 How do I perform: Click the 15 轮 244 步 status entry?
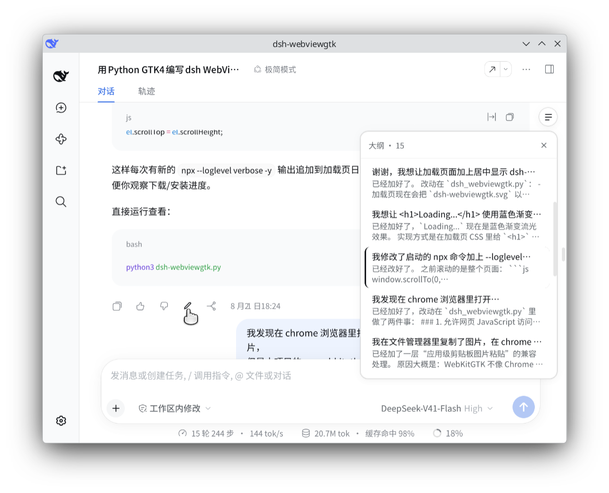206,433
